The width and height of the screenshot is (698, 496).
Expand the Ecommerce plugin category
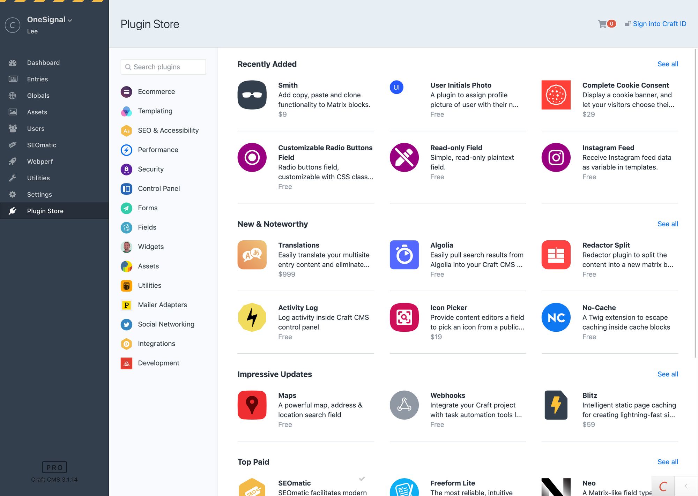156,91
